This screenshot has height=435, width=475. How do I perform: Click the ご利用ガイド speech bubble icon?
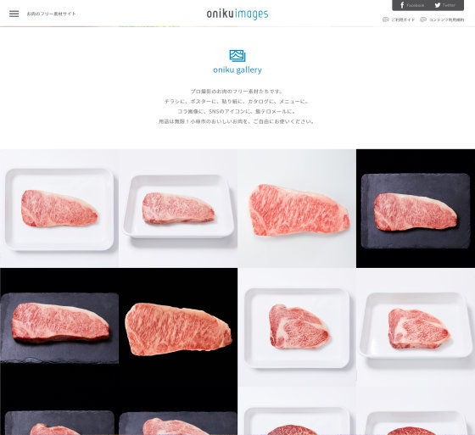[386, 20]
